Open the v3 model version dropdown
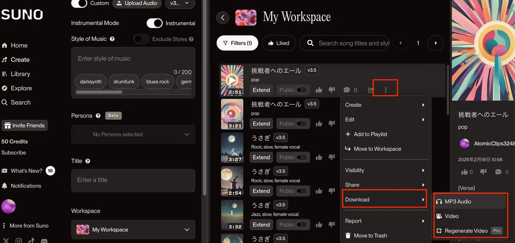The image size is (515, 243). coord(180,3)
